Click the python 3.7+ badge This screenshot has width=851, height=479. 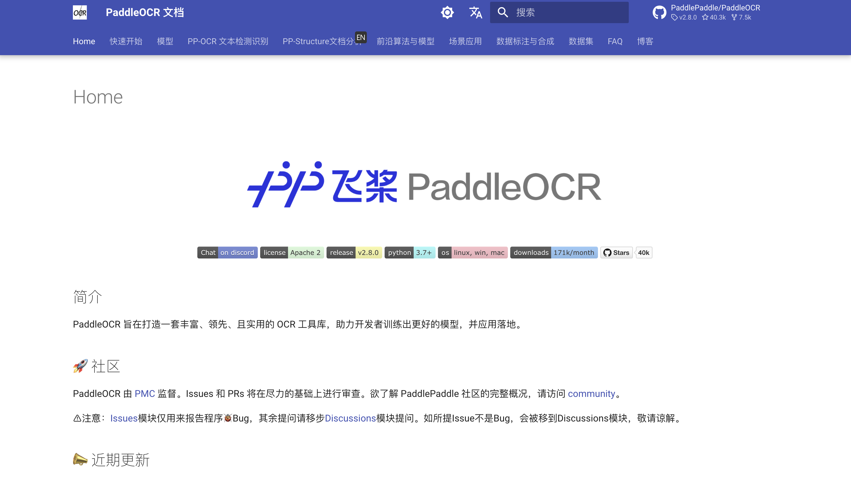(x=409, y=253)
